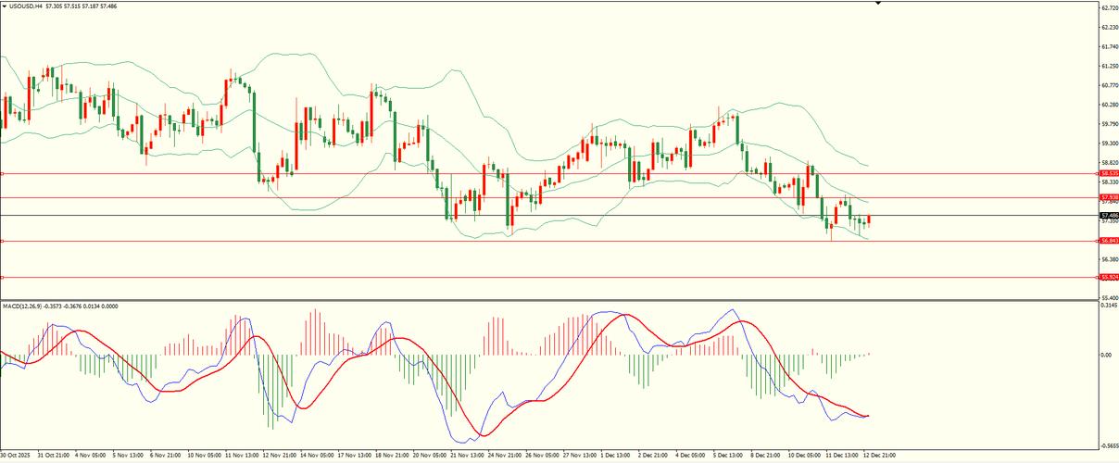This screenshot has width=1119, height=463.
Task: Click the MACD(12,26,9) indicator label
Action: pos(25,306)
